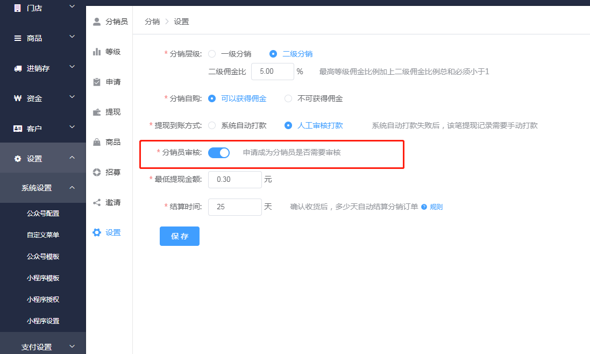
Task: Click the 保存 save button
Action: click(180, 236)
